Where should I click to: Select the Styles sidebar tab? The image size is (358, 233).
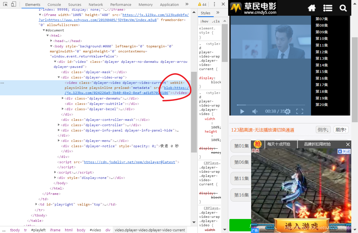point(206,13)
